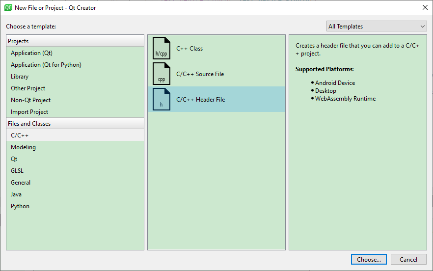Select the h Header File icon

click(162, 99)
